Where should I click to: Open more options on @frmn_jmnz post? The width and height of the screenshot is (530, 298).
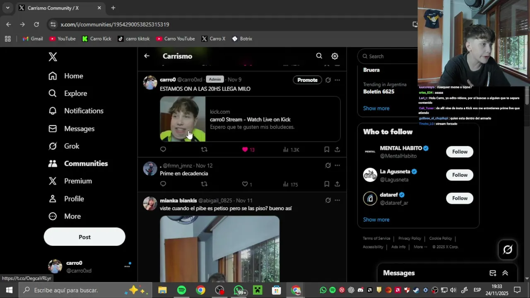[x=337, y=166]
